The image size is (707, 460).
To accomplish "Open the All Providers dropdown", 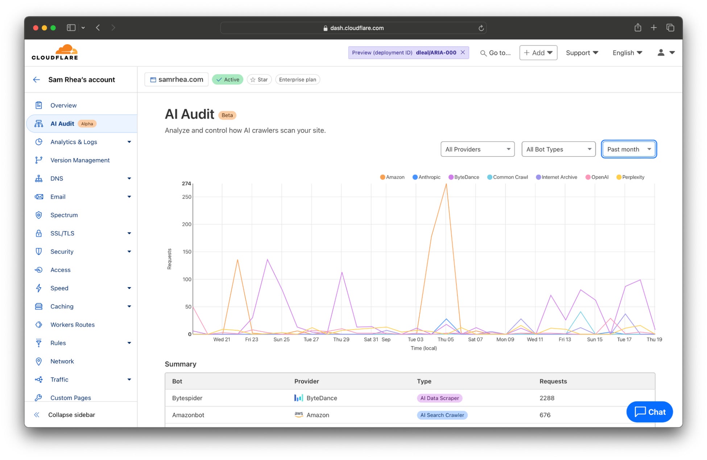I will (x=477, y=149).
